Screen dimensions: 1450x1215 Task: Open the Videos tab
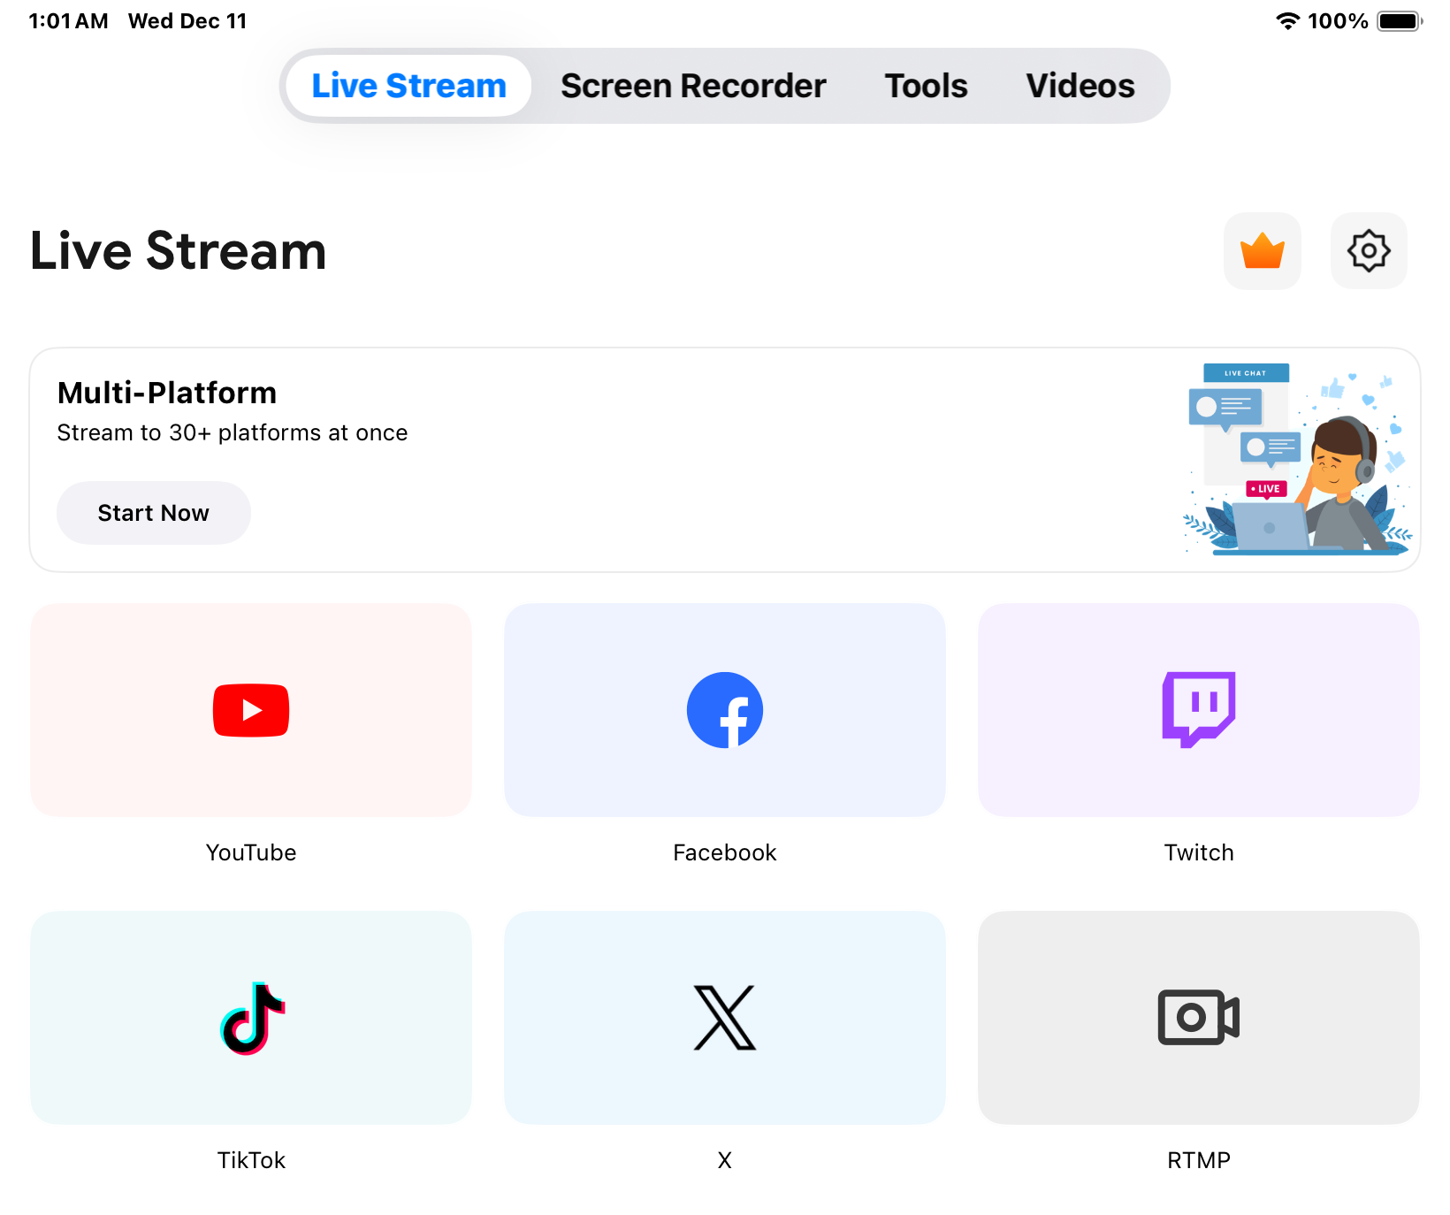(1080, 86)
